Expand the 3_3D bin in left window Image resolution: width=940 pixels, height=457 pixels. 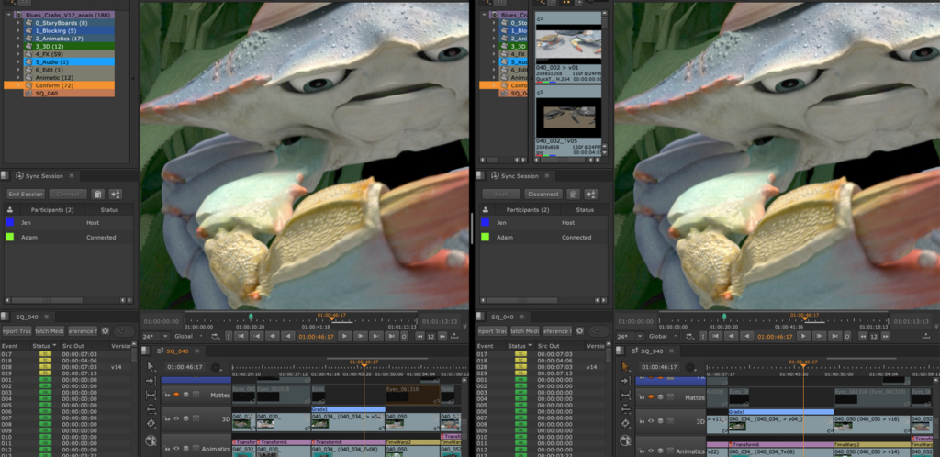coord(18,46)
